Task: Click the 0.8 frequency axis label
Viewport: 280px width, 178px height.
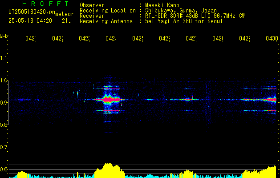Action: tap(4, 125)
